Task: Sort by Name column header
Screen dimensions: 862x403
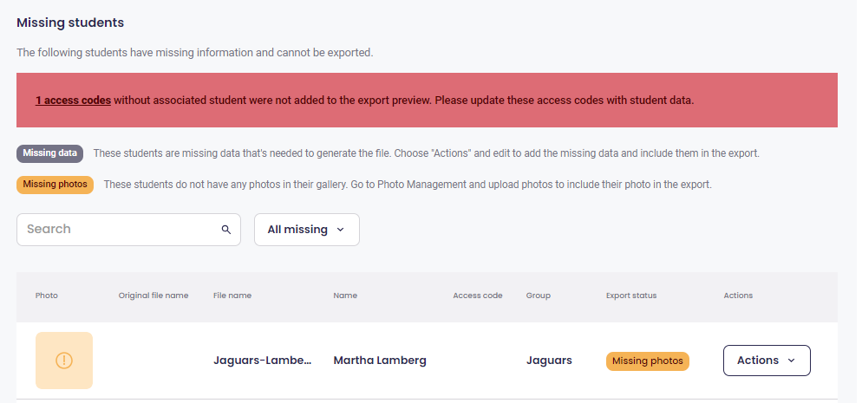Action: [x=345, y=296]
